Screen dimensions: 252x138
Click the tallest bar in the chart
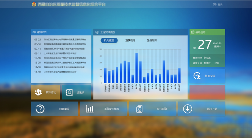[136, 68]
